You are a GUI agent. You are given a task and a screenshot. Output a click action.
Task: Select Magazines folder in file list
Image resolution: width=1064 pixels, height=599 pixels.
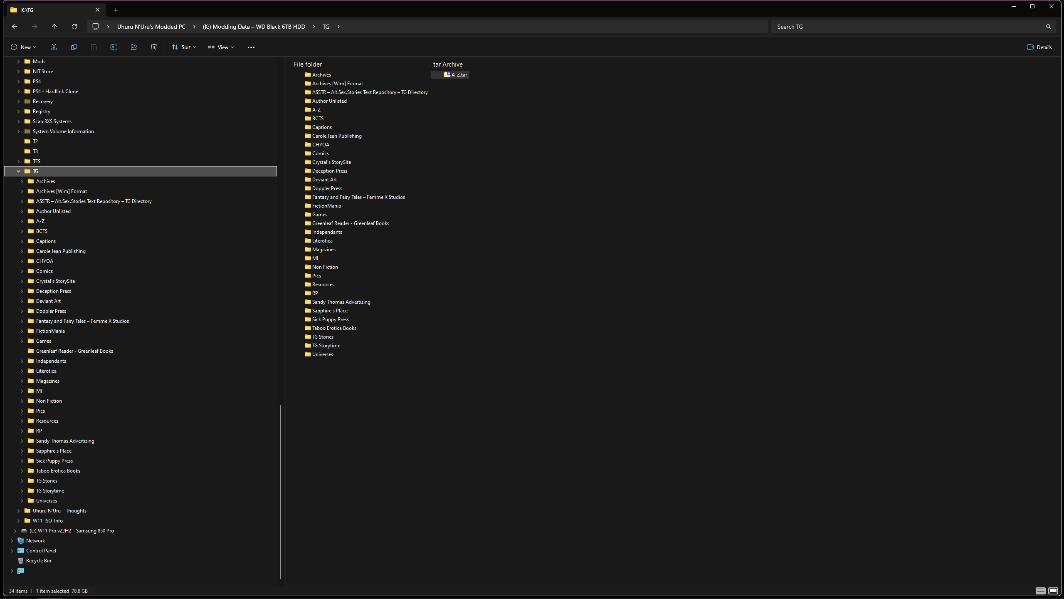click(x=323, y=250)
